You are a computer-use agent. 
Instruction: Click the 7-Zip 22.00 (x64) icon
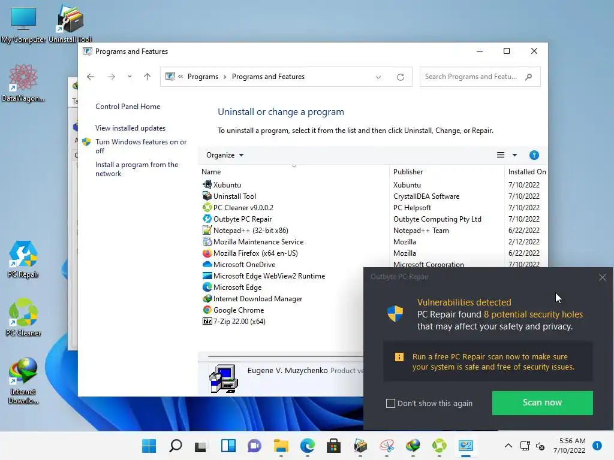(x=207, y=321)
